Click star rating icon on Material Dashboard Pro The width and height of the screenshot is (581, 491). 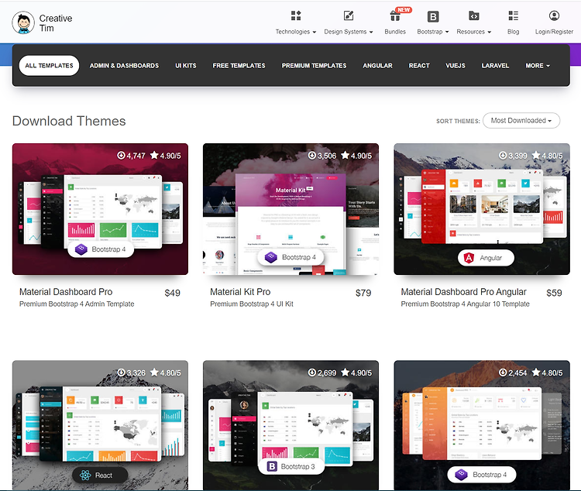154,155
